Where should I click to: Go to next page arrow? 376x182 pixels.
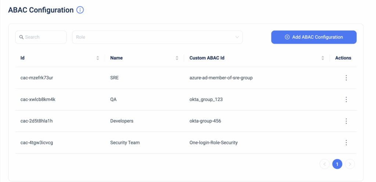(350, 164)
